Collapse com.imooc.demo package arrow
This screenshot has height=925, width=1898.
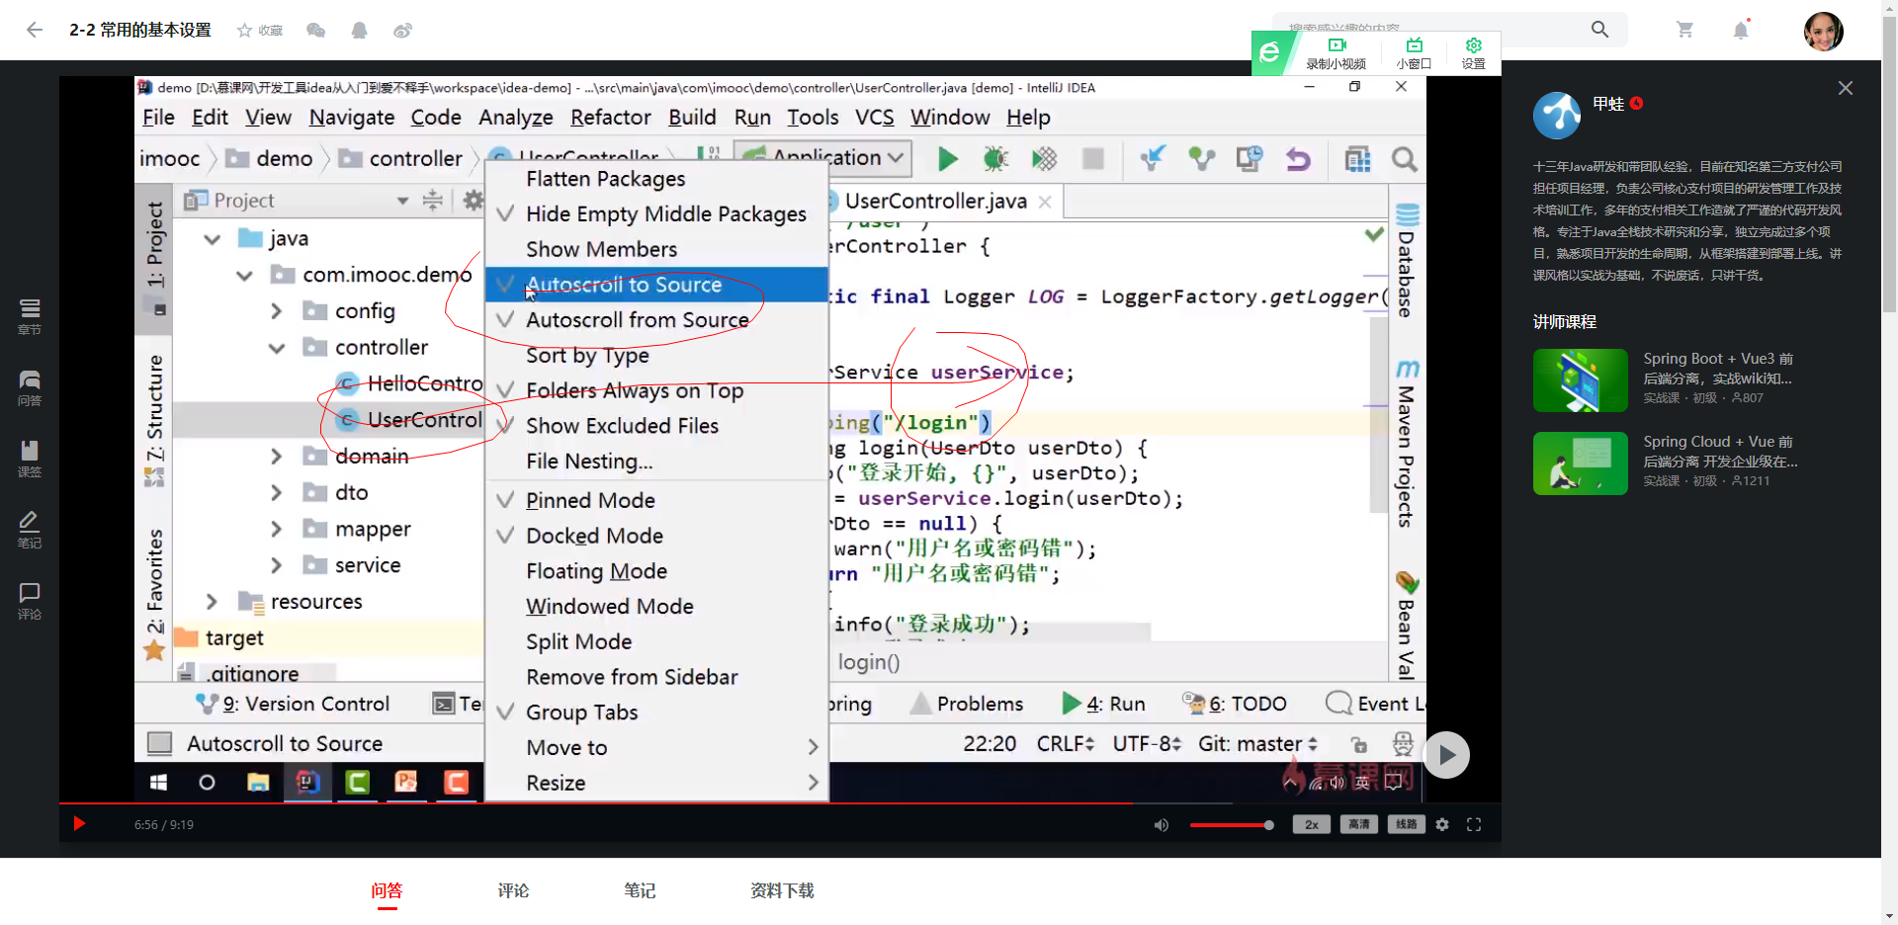click(x=244, y=276)
